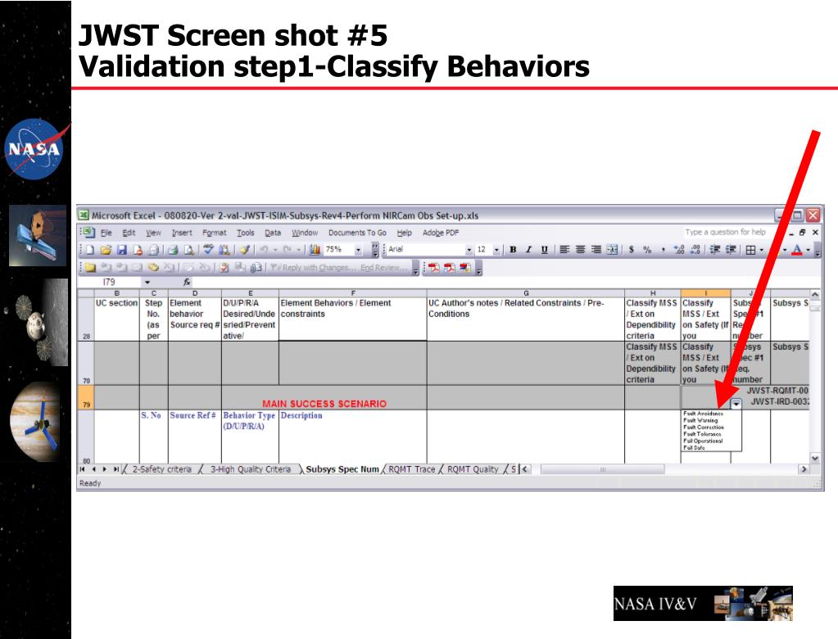
Task: Align text right in the cell
Action: click(x=596, y=250)
